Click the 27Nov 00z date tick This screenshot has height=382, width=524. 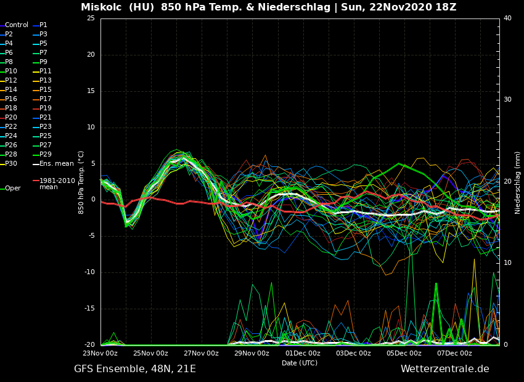click(202, 354)
